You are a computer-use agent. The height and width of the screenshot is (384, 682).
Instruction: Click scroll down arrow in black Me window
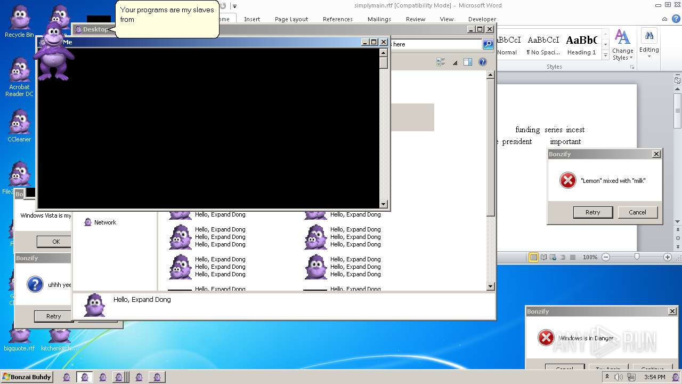(383, 204)
